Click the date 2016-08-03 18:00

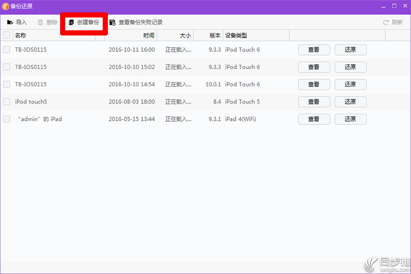132,101
